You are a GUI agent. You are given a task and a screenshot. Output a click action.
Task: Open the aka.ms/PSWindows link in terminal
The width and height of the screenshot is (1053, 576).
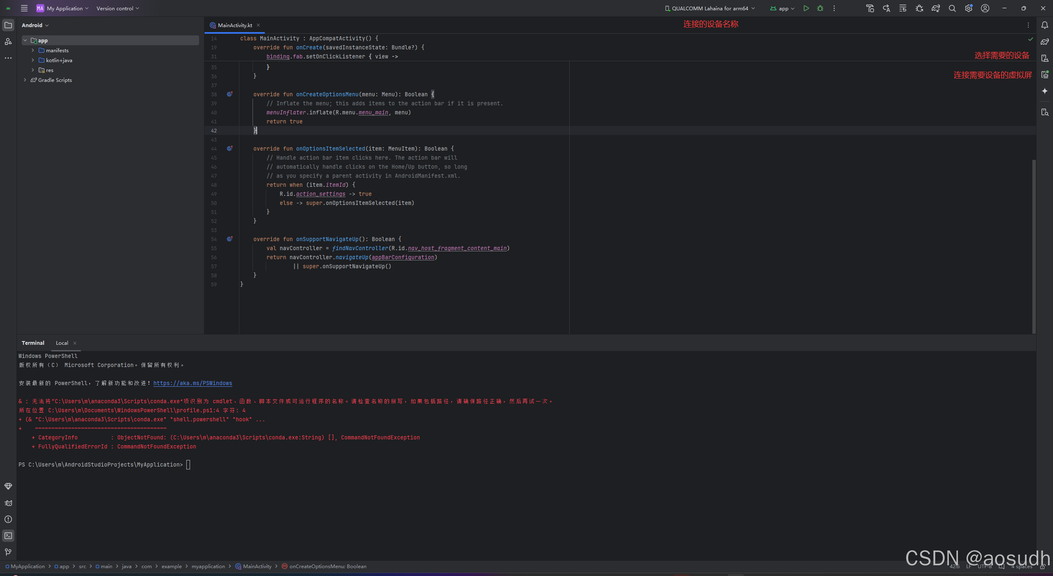(193, 383)
